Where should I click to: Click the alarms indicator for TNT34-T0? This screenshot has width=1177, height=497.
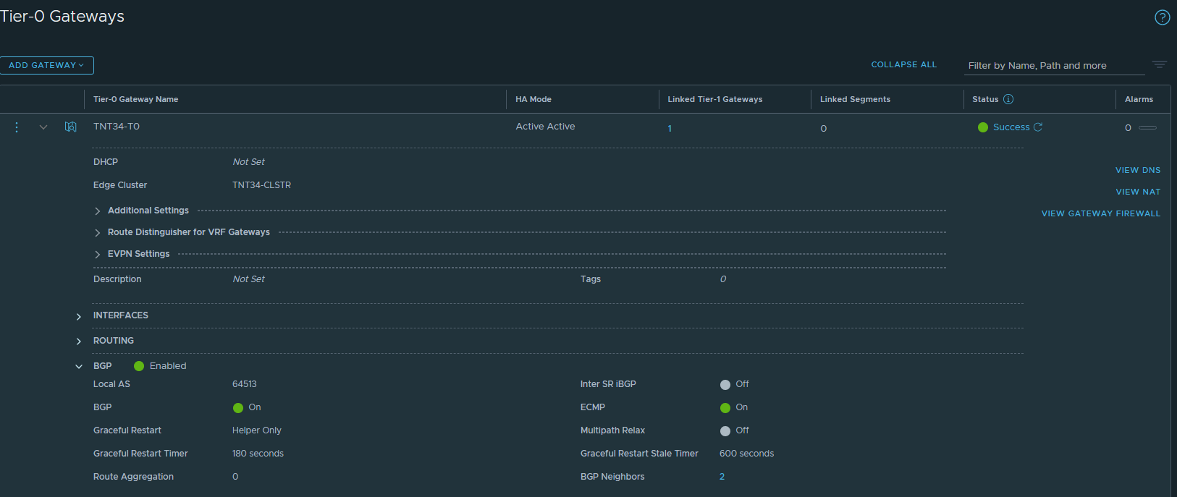[1128, 128]
